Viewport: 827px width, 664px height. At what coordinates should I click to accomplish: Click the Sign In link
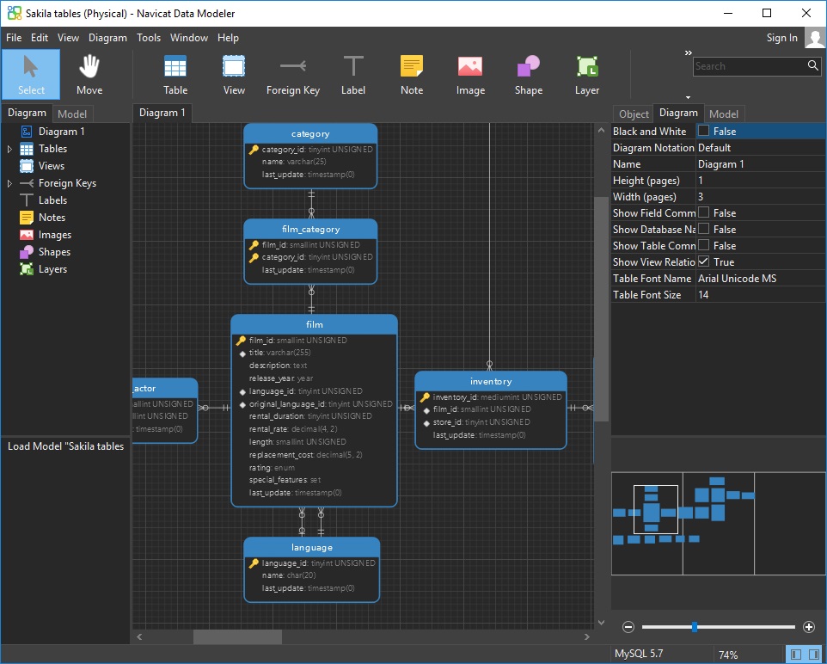[x=781, y=38]
